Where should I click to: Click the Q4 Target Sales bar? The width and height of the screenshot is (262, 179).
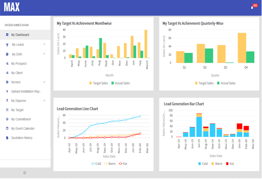[x=242, y=48]
